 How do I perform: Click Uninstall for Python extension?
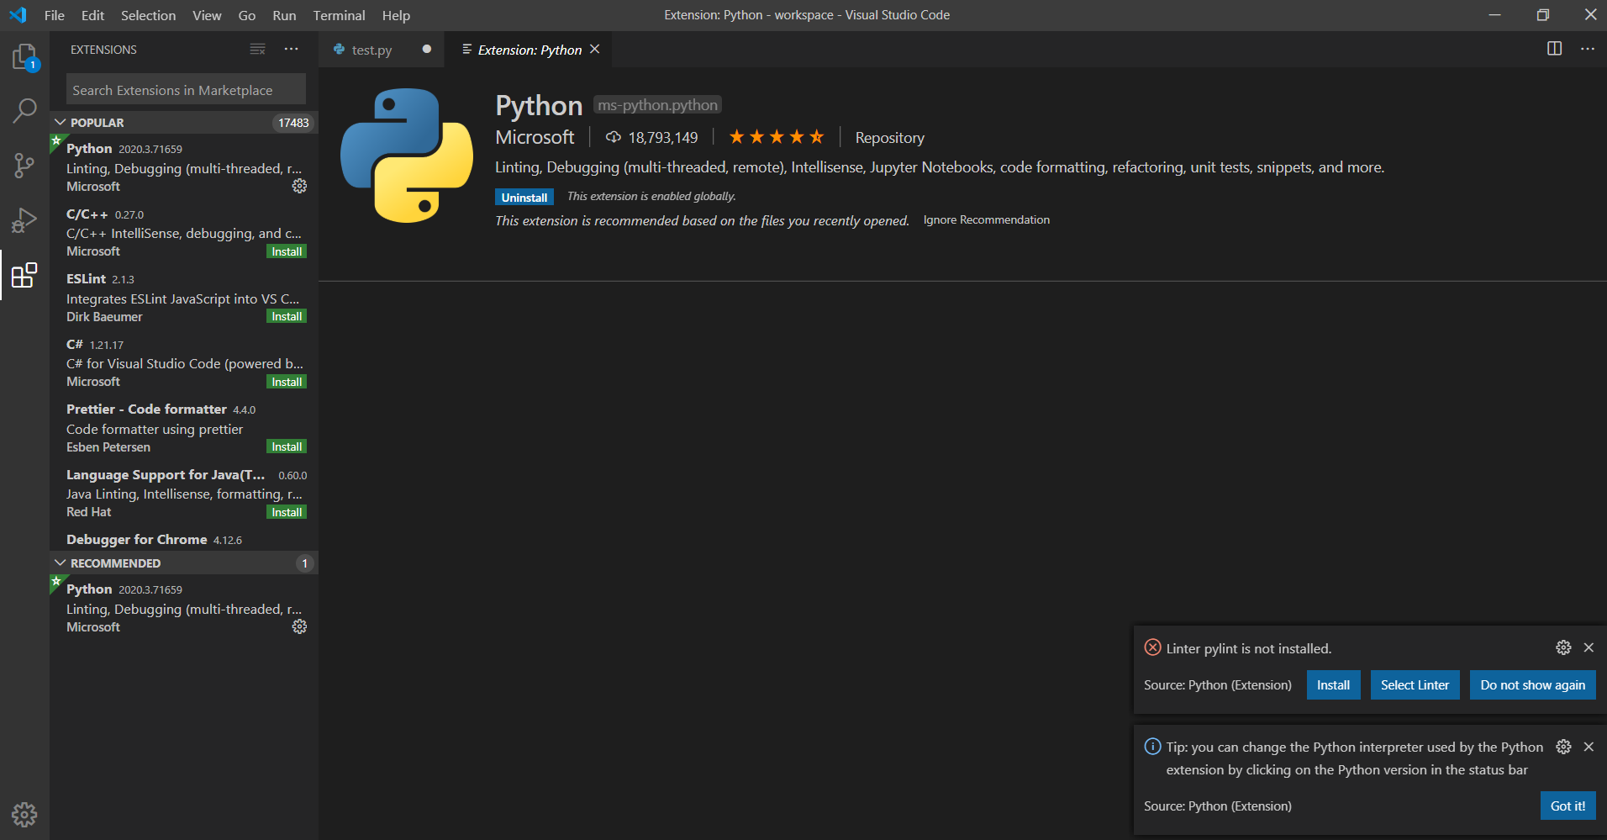click(x=524, y=198)
